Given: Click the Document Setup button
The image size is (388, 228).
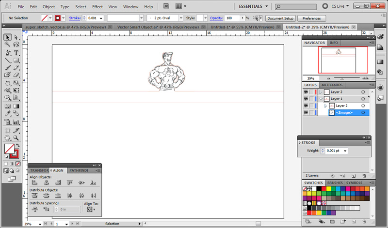Looking at the screenshot, I should point(280,18).
